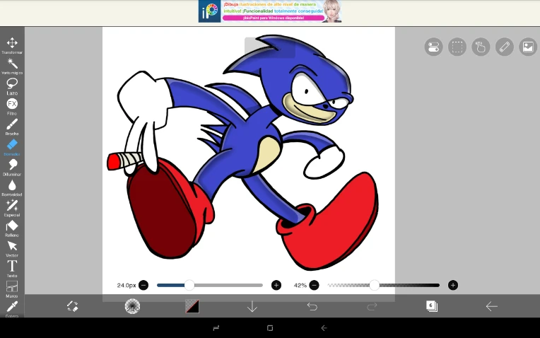Tap the down arrow hide toolbar button

point(252,306)
